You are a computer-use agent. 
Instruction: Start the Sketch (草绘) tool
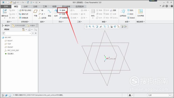tap(50, 13)
